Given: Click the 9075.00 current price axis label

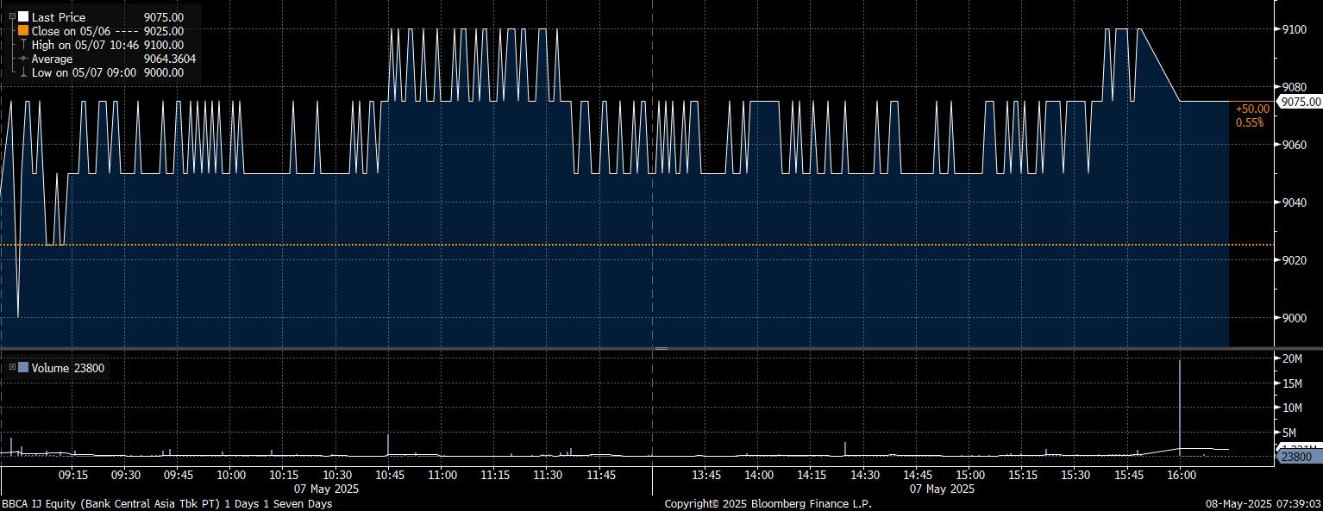Looking at the screenshot, I should click(1300, 102).
